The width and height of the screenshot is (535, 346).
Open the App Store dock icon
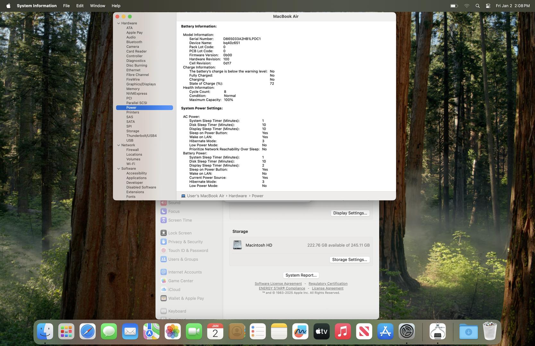click(385, 331)
